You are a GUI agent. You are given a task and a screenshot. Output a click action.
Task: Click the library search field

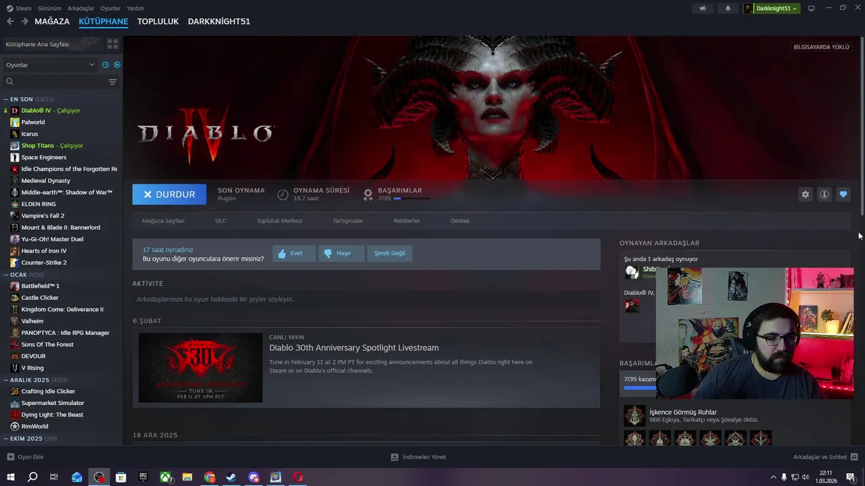(x=54, y=82)
